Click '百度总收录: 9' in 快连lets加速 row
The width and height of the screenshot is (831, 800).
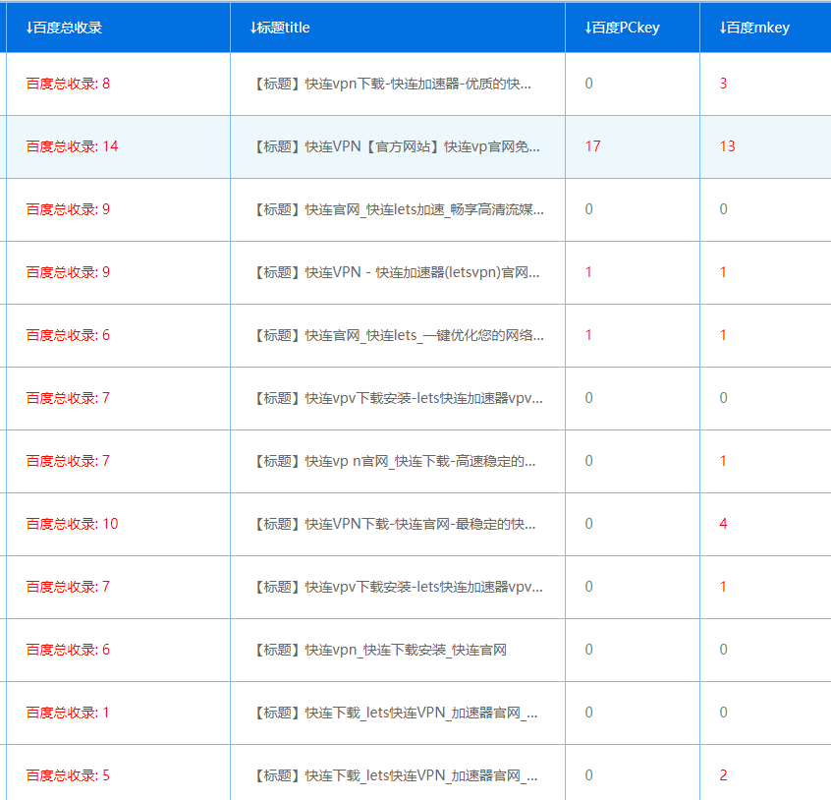68,209
